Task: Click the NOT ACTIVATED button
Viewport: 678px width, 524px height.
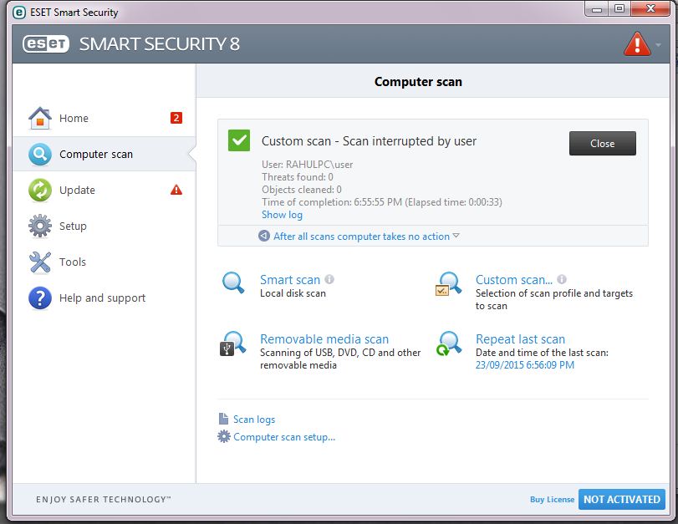Action: (621, 499)
